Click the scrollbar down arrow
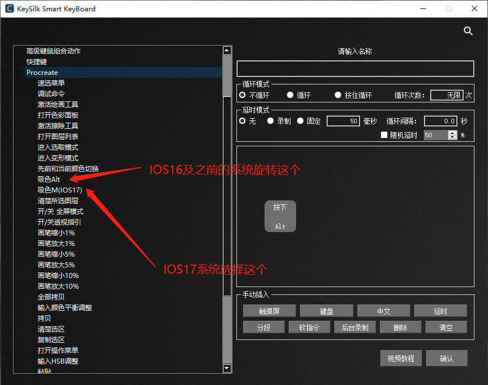The image size is (488, 385). [x=227, y=369]
